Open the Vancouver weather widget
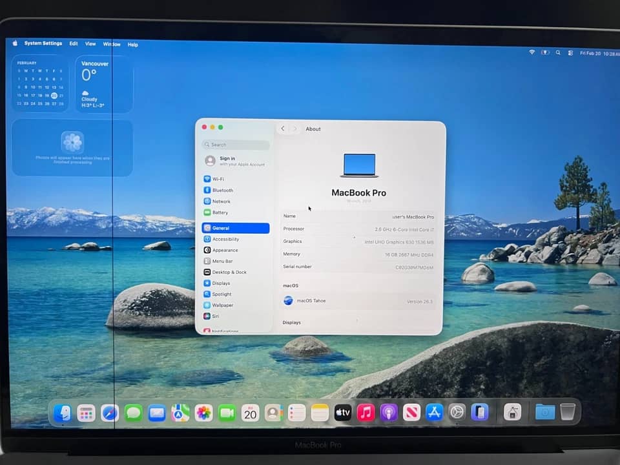The image size is (620, 465). [104, 84]
